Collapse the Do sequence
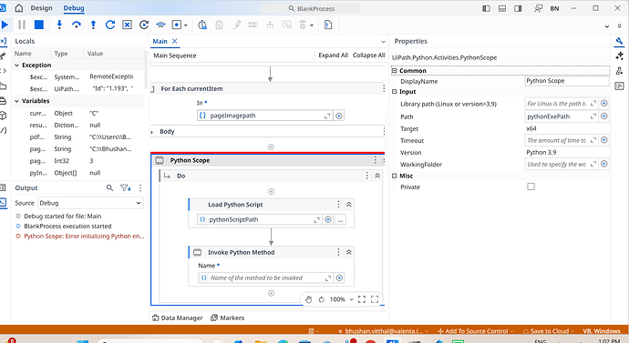 pyautogui.click(x=377, y=176)
